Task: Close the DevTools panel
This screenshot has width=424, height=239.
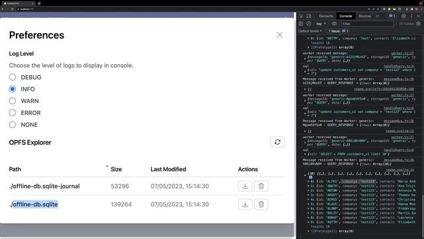Action: (x=418, y=16)
